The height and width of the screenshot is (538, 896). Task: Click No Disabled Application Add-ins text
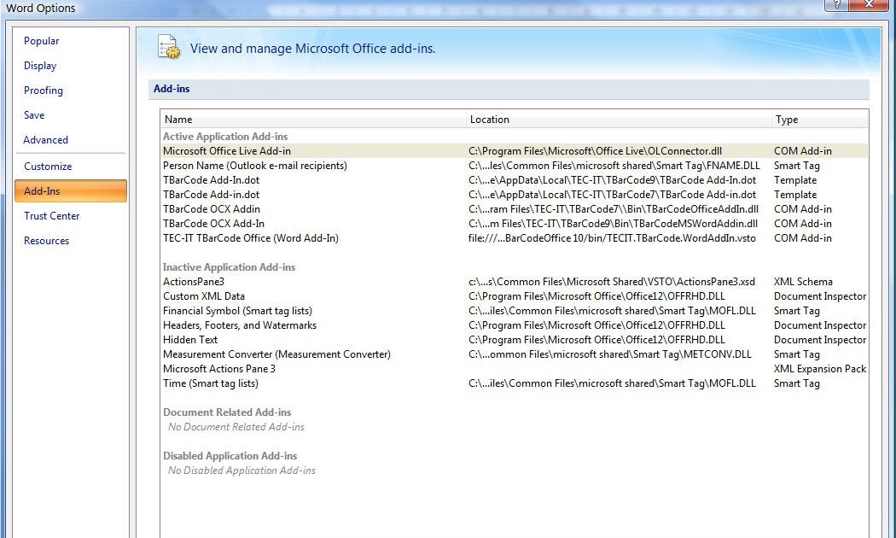241,471
